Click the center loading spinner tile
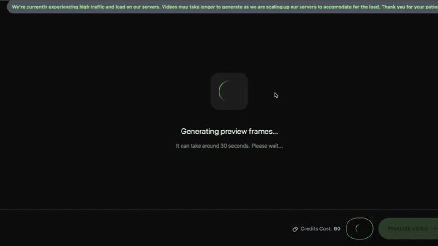This screenshot has width=438, height=246. (229, 91)
